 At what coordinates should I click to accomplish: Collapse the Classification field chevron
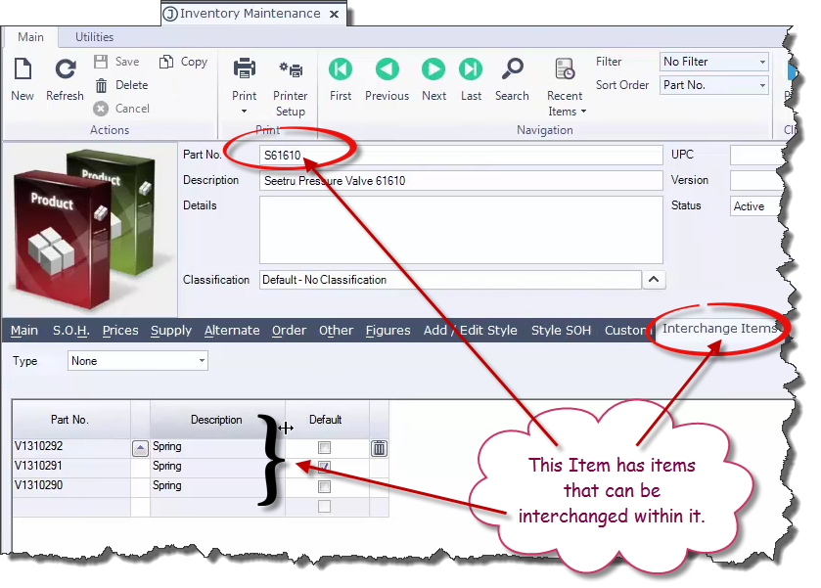pyautogui.click(x=654, y=279)
